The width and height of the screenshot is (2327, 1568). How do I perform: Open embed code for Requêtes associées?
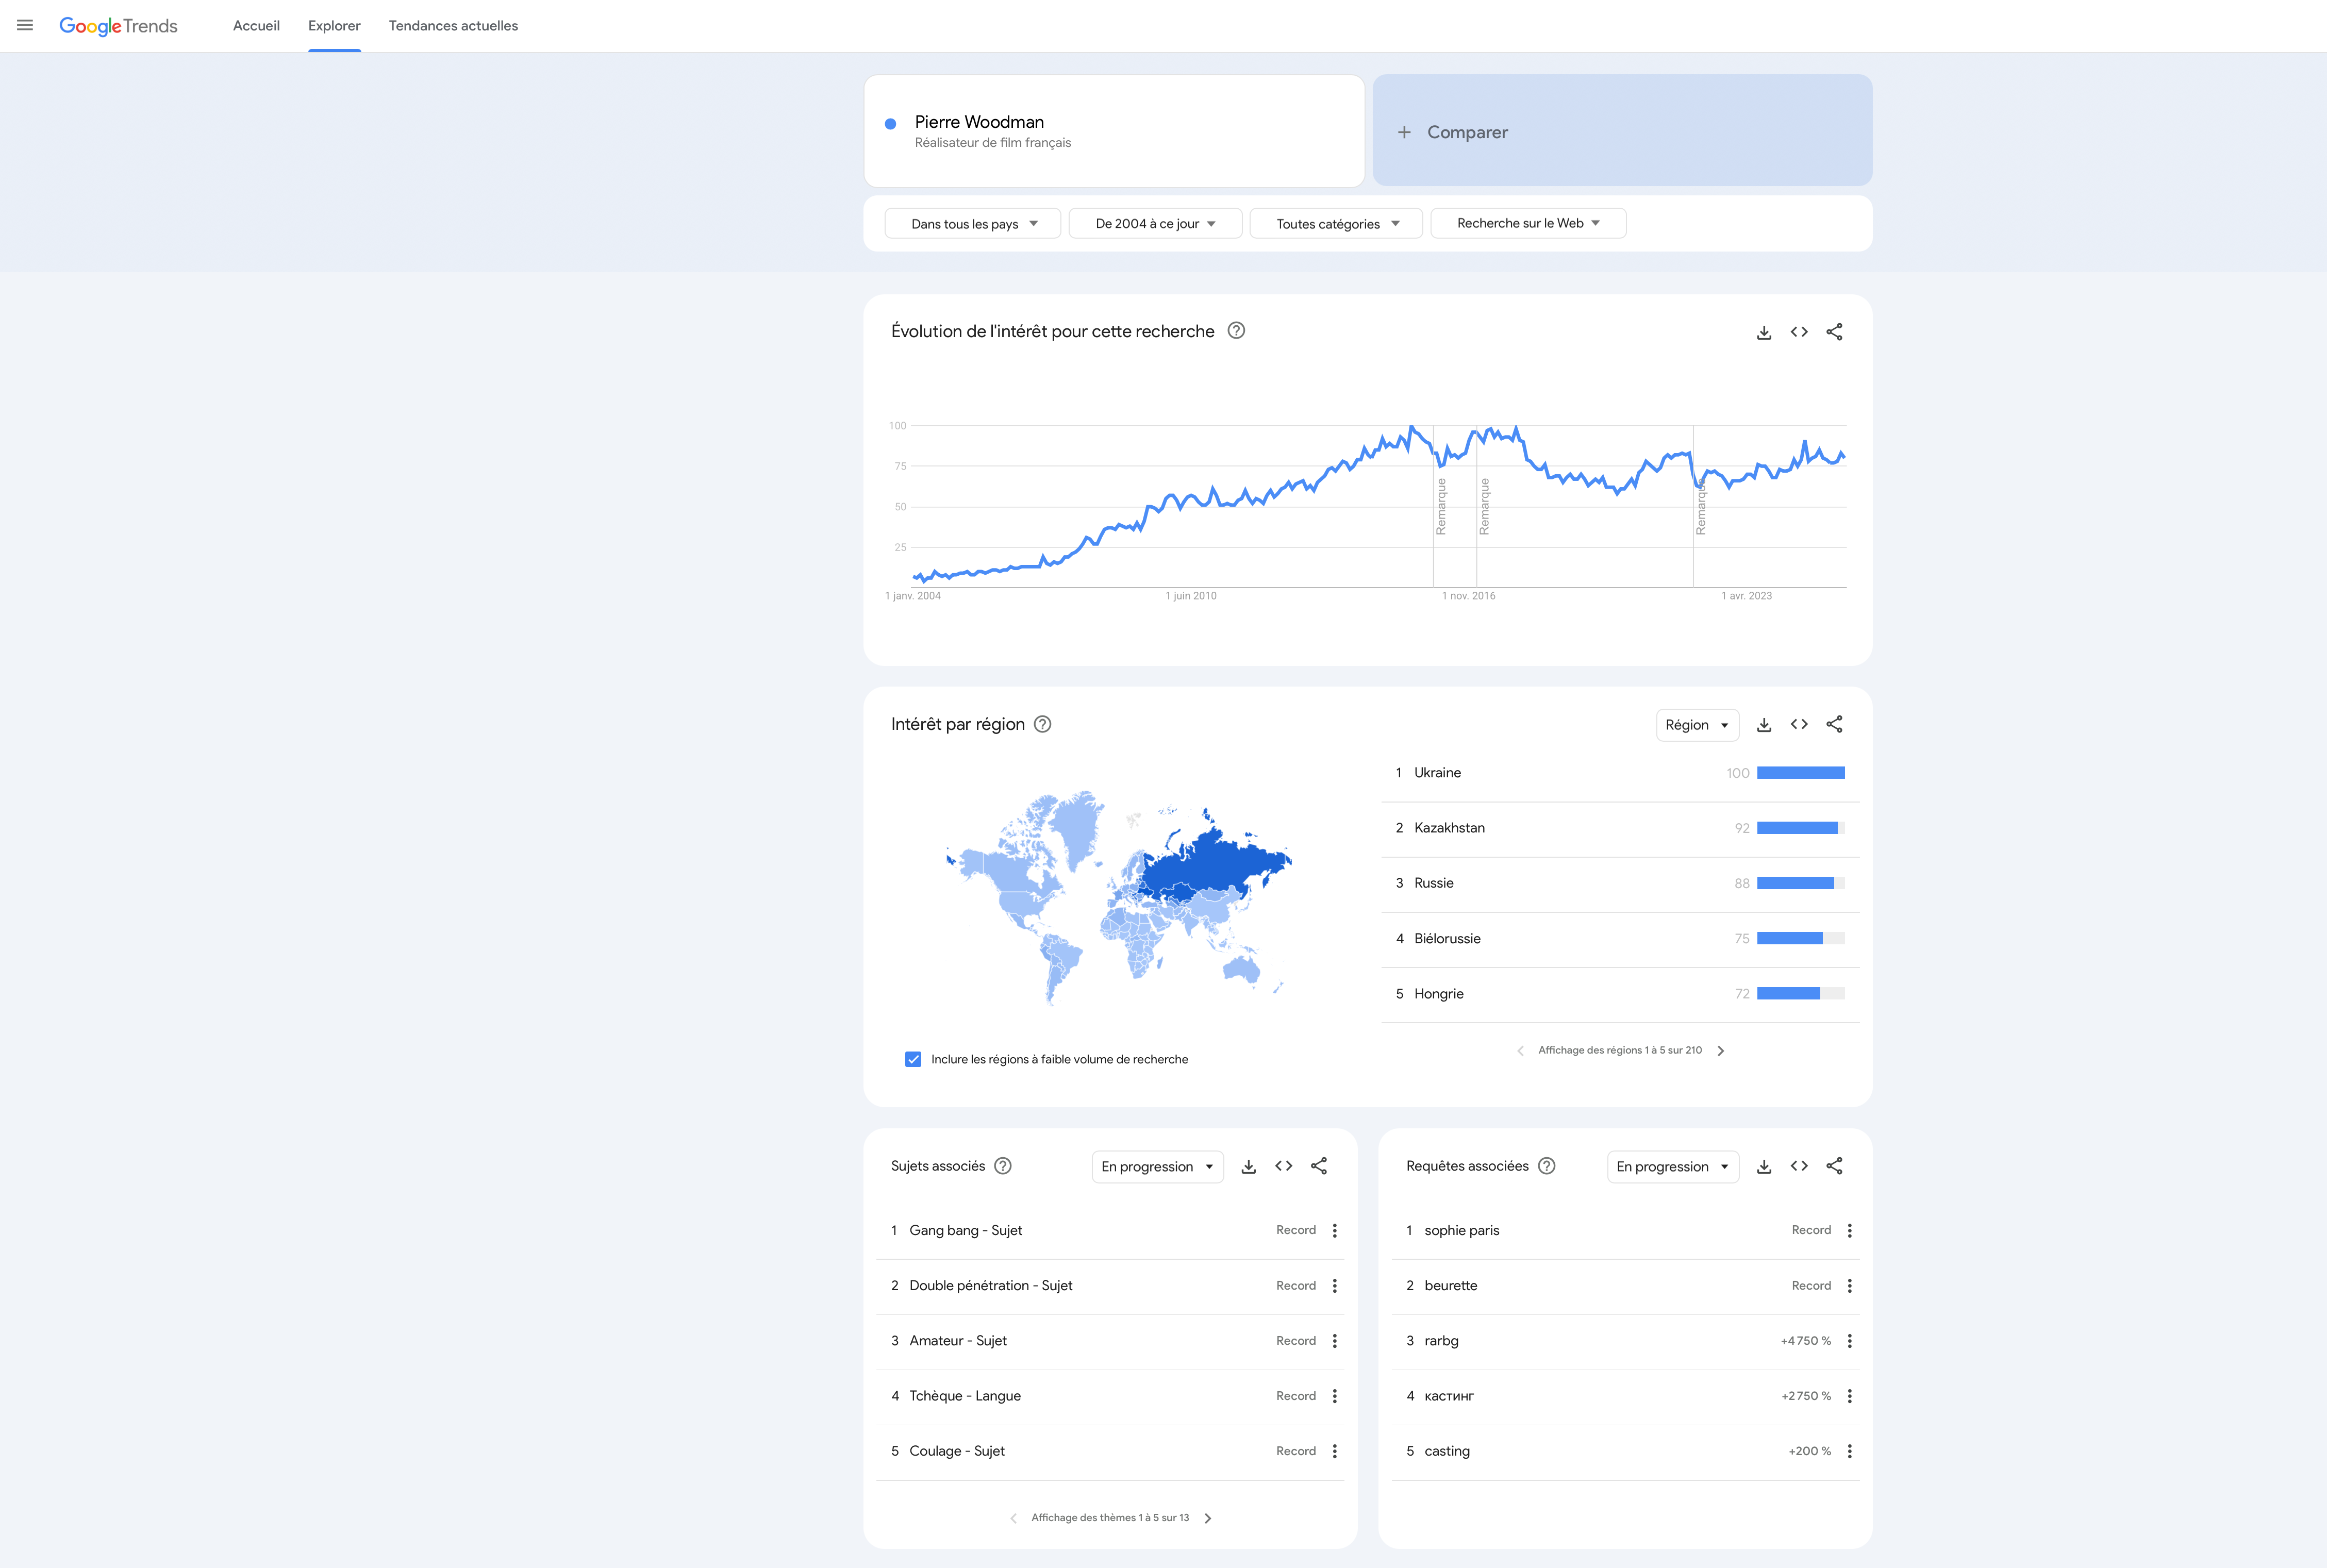click(1799, 1166)
